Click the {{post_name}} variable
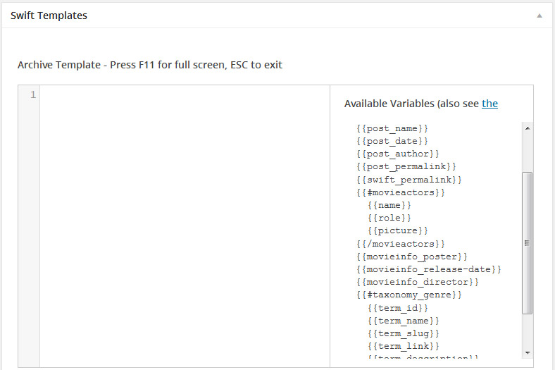555x370 pixels. pyautogui.click(x=392, y=128)
